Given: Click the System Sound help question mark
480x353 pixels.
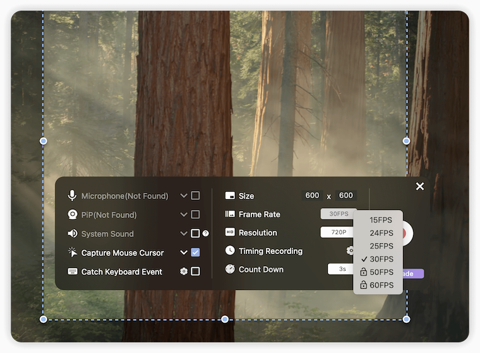Looking at the screenshot, I should click(x=205, y=234).
